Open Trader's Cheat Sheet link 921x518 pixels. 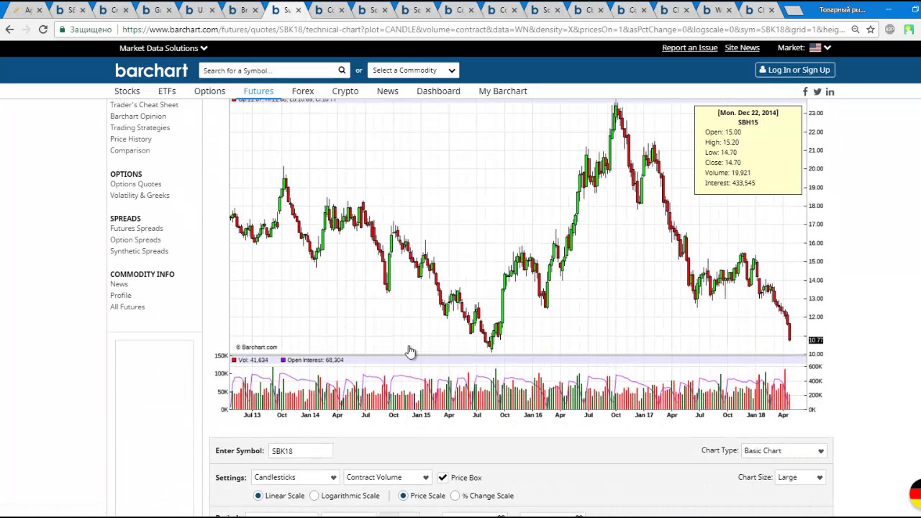[144, 105]
